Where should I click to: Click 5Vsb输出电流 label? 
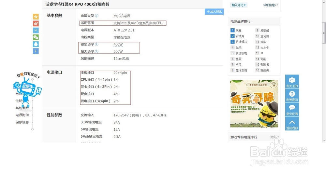coord(92,137)
